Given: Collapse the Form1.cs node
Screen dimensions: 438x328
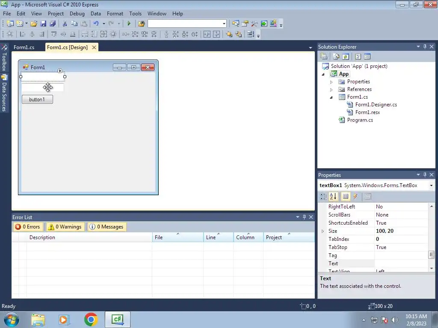Looking at the screenshot, I should (x=331, y=97).
